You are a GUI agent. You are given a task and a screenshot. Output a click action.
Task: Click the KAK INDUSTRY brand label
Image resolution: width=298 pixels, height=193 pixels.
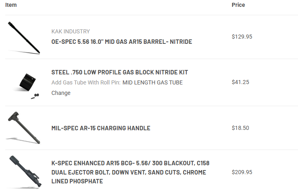click(x=71, y=31)
